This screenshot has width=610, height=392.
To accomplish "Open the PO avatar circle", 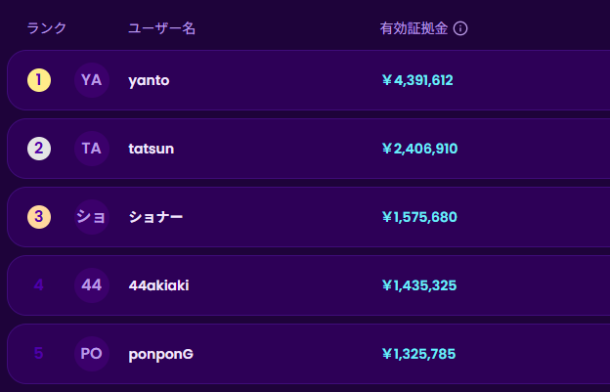I will tap(92, 354).
